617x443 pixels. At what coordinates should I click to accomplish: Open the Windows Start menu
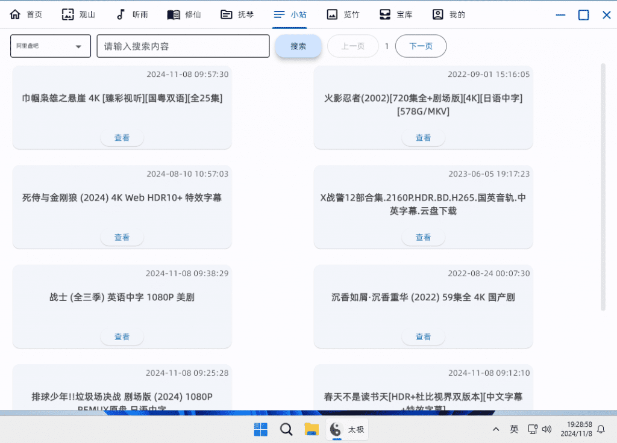click(x=260, y=429)
